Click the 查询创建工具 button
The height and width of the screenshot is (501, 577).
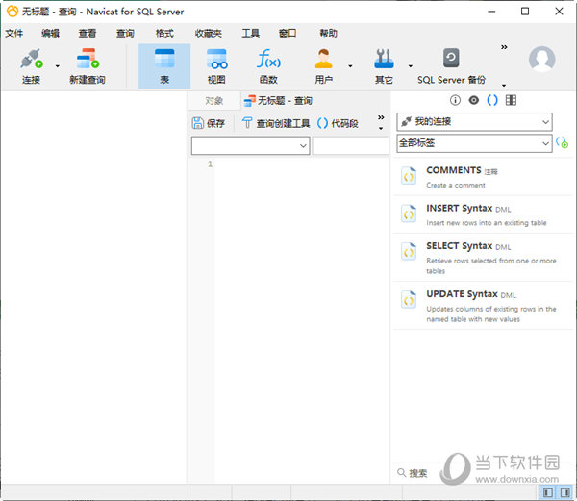pos(275,123)
